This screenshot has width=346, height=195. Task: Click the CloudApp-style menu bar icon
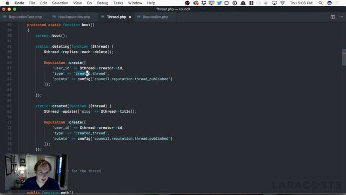tap(196, 3)
